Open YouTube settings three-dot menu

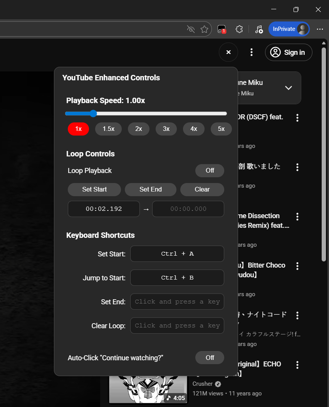coord(251,52)
